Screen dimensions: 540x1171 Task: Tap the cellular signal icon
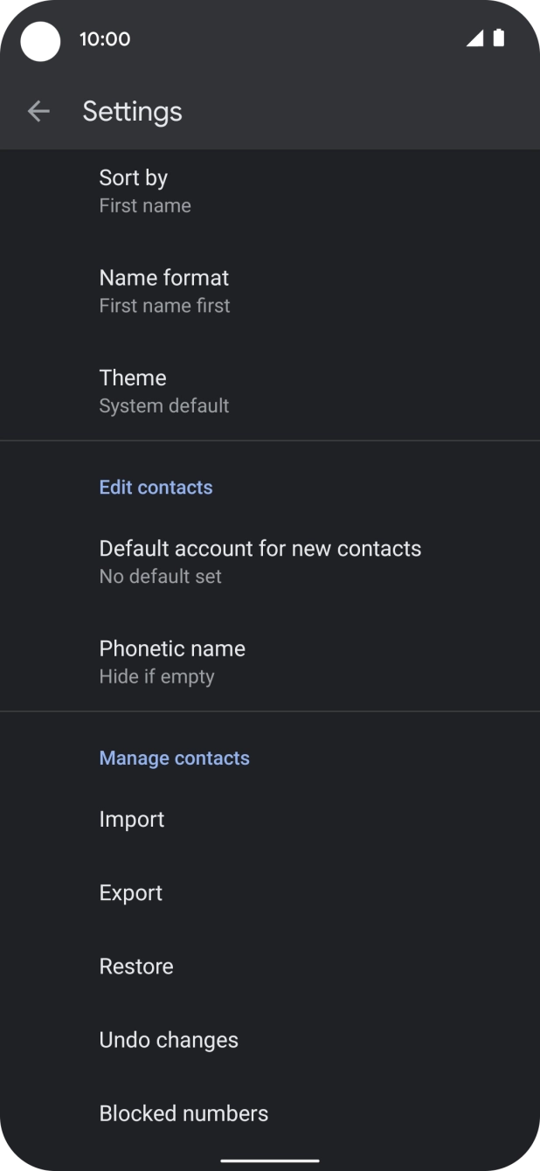[474, 38]
